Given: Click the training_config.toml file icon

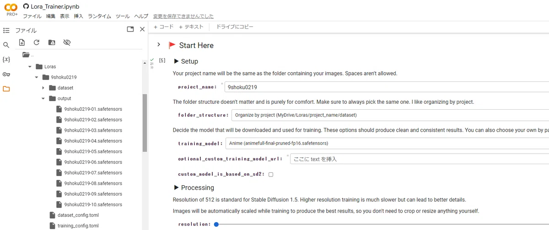Looking at the screenshot, I should pos(52,225).
